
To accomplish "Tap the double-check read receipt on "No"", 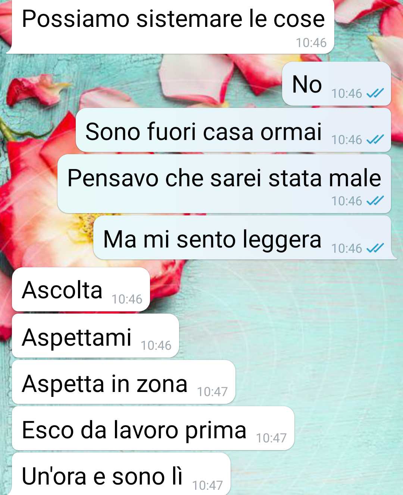I will (x=375, y=93).
